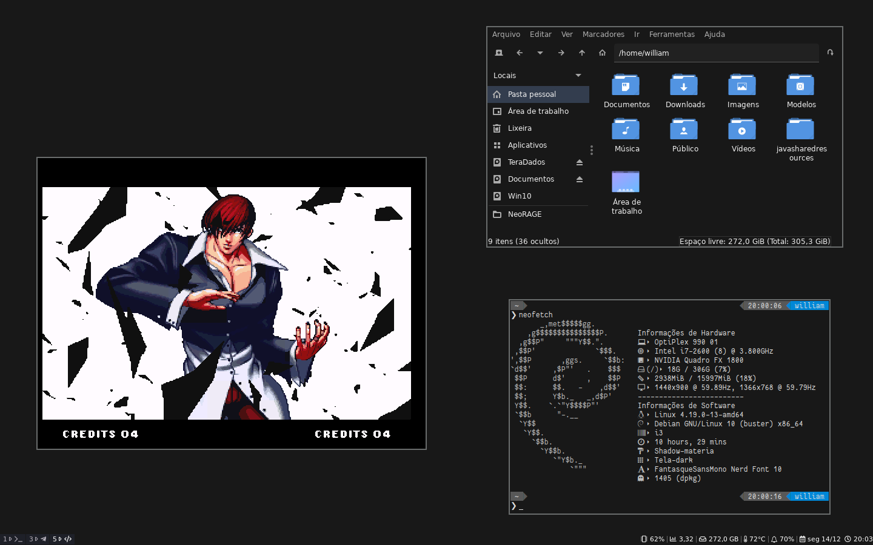Eject the Documentos volume in sidebar
Viewport: 873px width, 545px height.
coord(579,179)
